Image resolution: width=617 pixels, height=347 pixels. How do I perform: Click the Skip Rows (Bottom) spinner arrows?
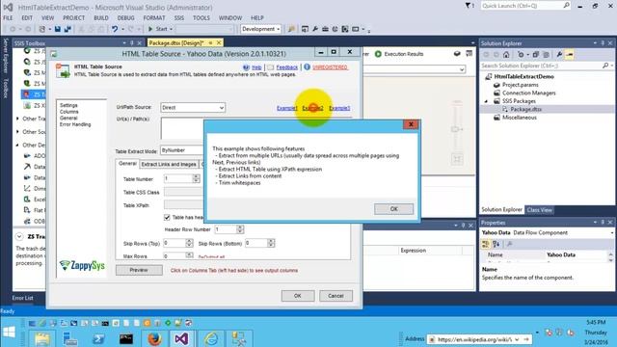click(x=271, y=243)
